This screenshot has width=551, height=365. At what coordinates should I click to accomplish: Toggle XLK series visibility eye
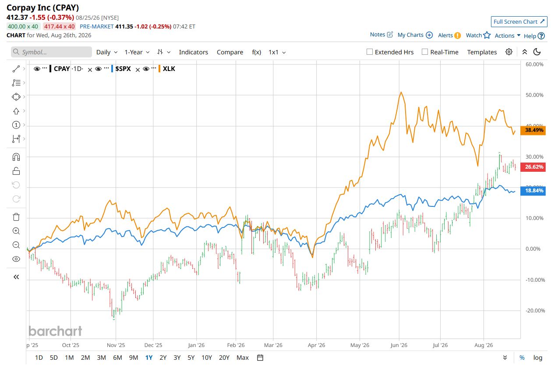pos(146,69)
